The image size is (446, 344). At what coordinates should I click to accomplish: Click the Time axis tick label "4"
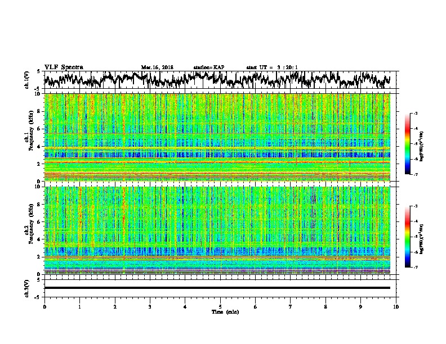click(185, 307)
